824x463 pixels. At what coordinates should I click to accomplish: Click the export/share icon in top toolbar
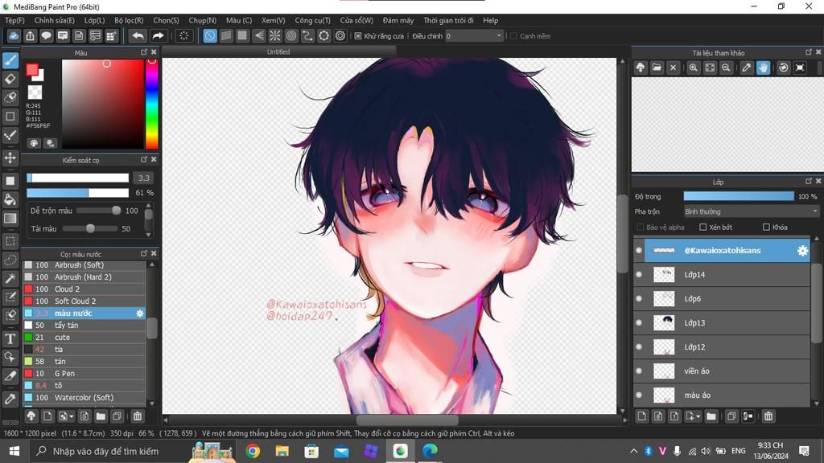pyautogui.click(x=30, y=35)
